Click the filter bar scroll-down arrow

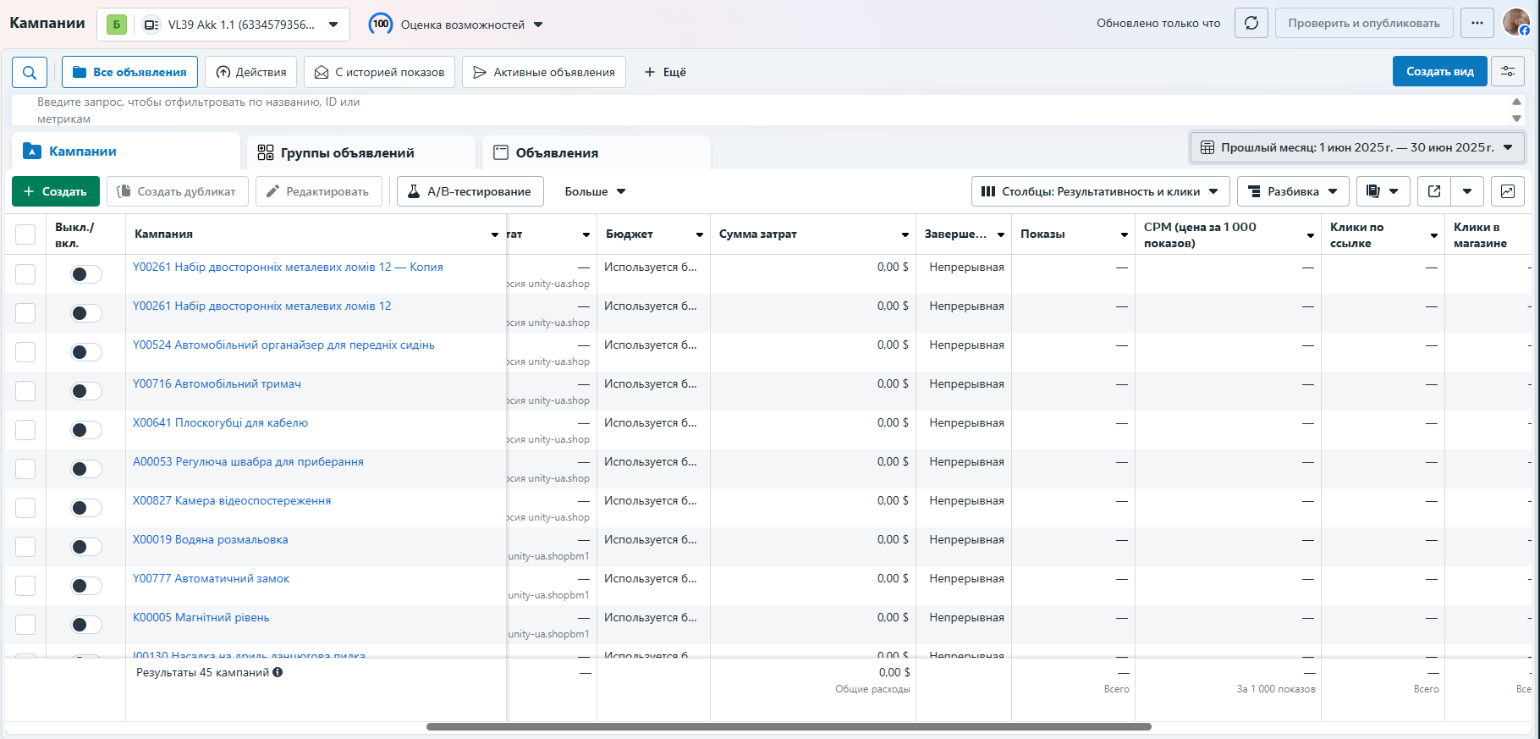(1516, 119)
